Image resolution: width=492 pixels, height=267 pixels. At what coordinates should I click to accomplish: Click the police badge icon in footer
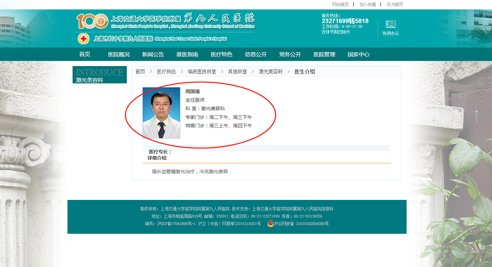click(270, 224)
